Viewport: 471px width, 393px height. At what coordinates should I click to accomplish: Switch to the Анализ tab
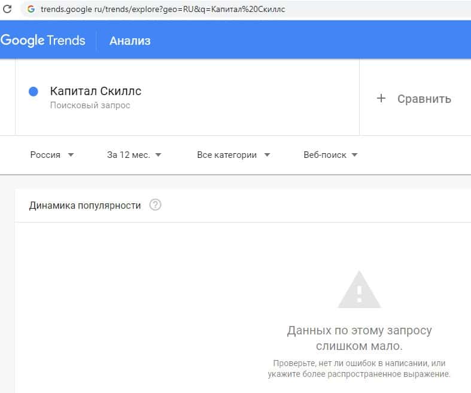coord(130,41)
